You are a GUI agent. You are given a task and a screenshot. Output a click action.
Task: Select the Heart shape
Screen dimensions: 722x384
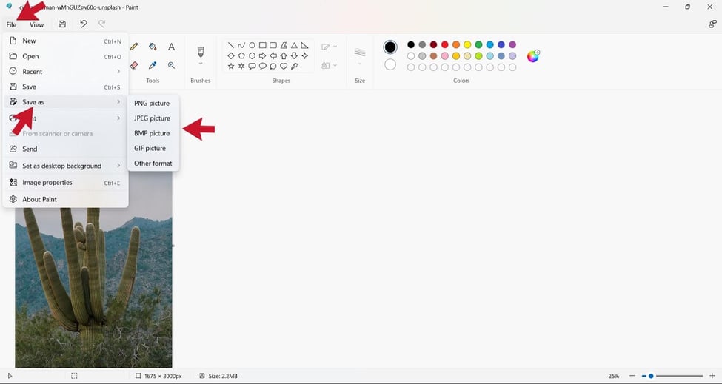(284, 67)
